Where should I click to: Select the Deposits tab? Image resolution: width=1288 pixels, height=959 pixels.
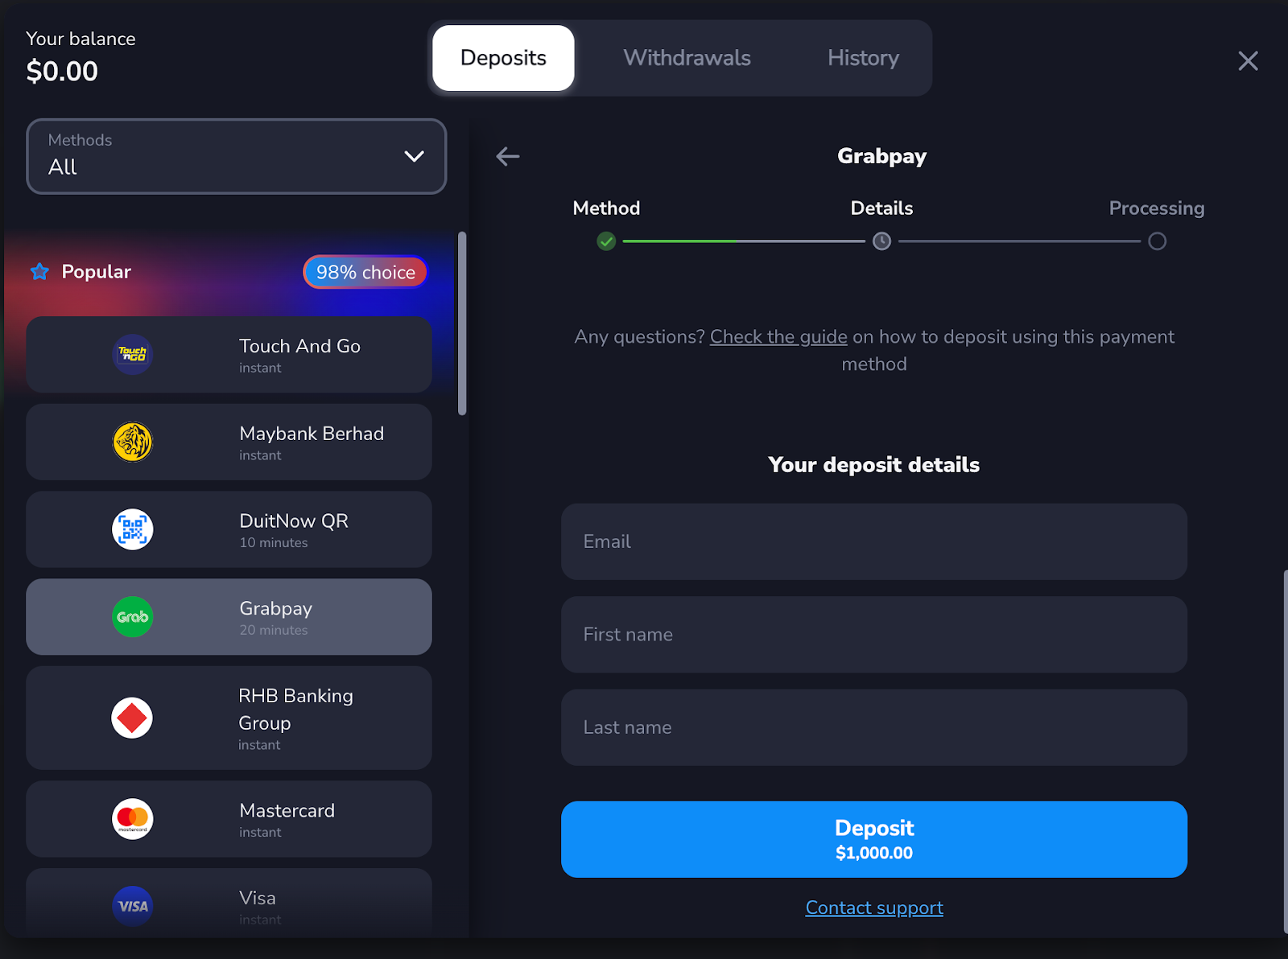pos(503,58)
